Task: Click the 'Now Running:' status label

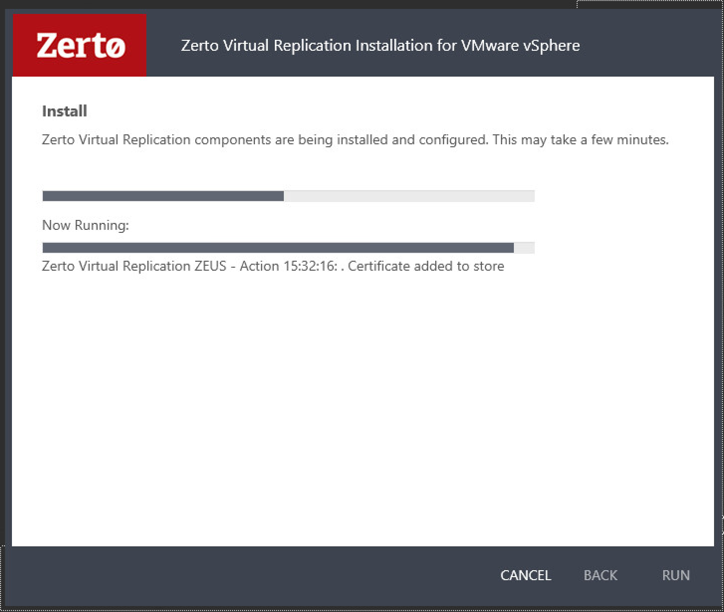Action: pos(85,225)
